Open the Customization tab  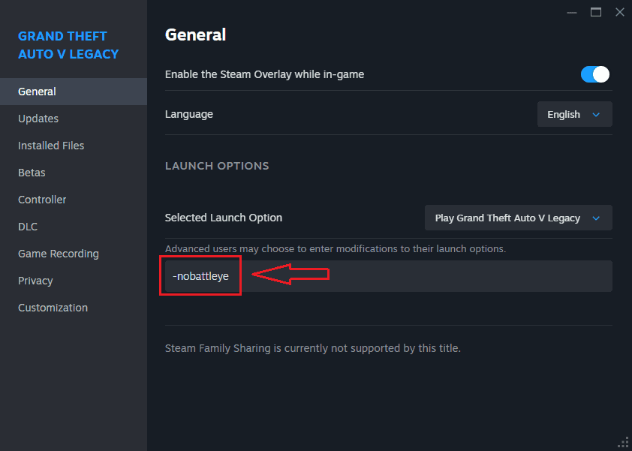pyautogui.click(x=53, y=308)
